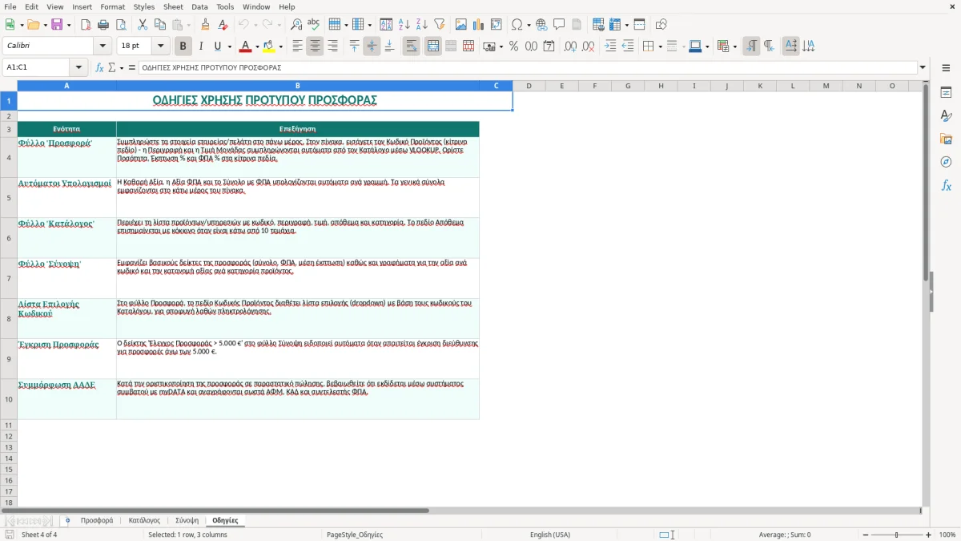Screen dimensions: 961x541
Task: Toggle Bold formatting
Action: (x=183, y=46)
